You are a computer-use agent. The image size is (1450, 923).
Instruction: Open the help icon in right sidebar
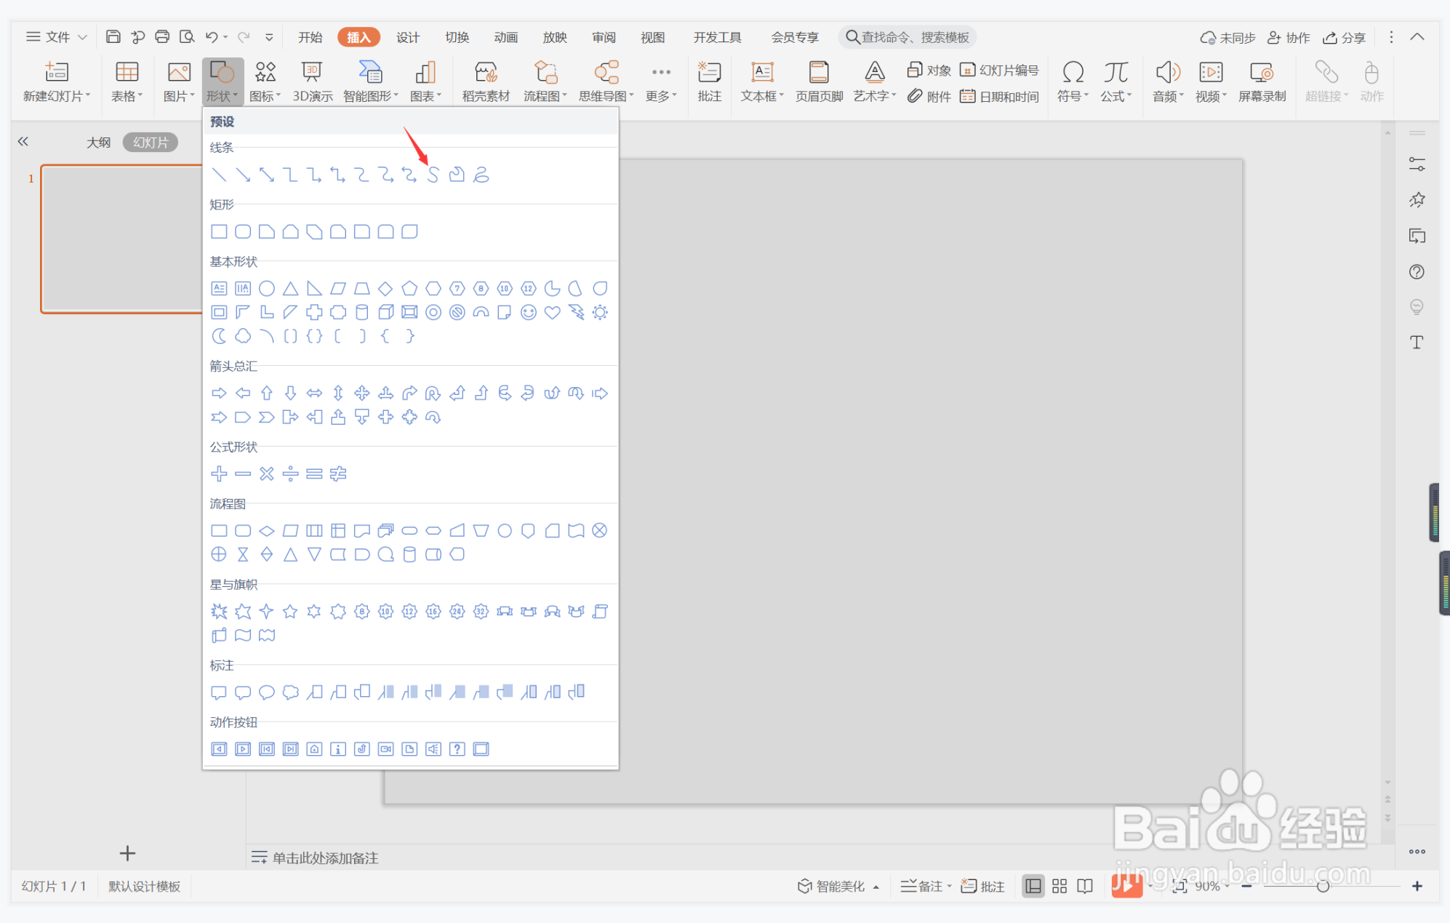[1417, 271]
